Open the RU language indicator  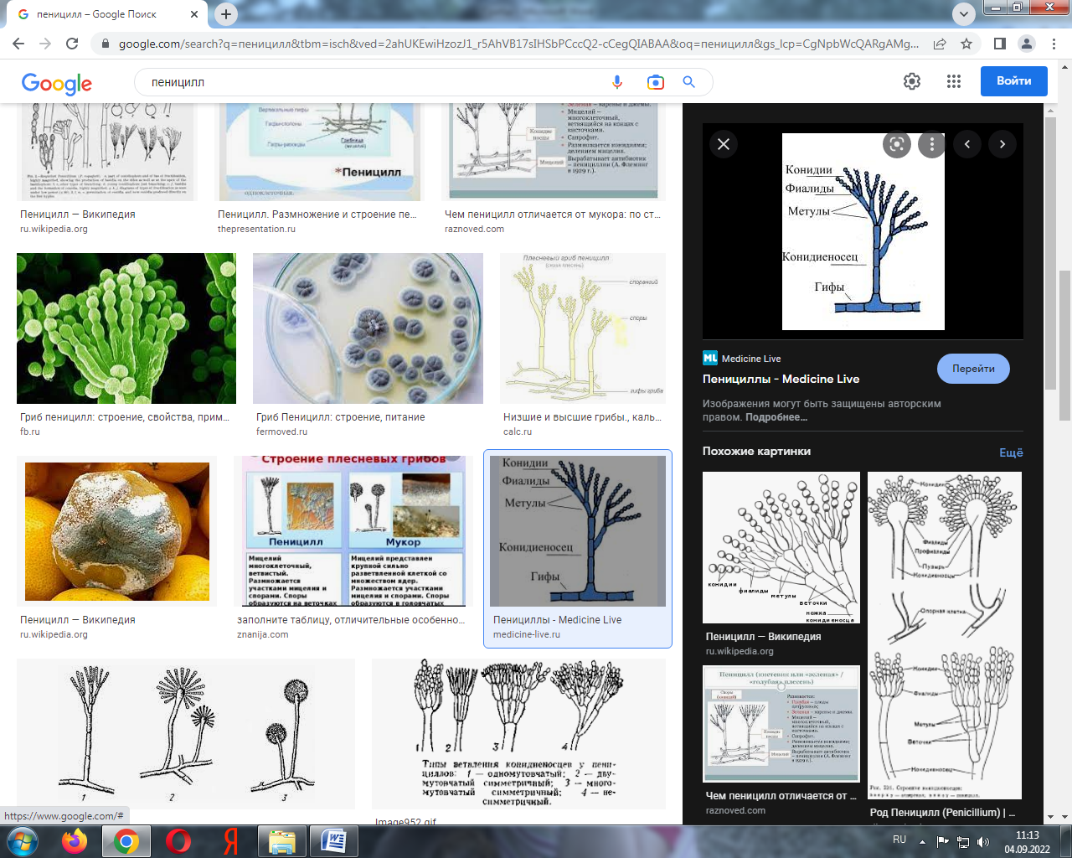[x=899, y=840]
